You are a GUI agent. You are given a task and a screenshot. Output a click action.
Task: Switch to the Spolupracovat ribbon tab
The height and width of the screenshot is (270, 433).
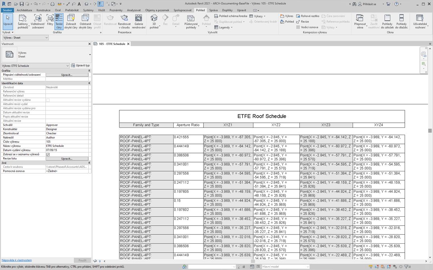[183, 10]
